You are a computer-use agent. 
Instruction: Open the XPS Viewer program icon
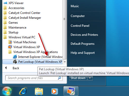click(x=5, y=3)
